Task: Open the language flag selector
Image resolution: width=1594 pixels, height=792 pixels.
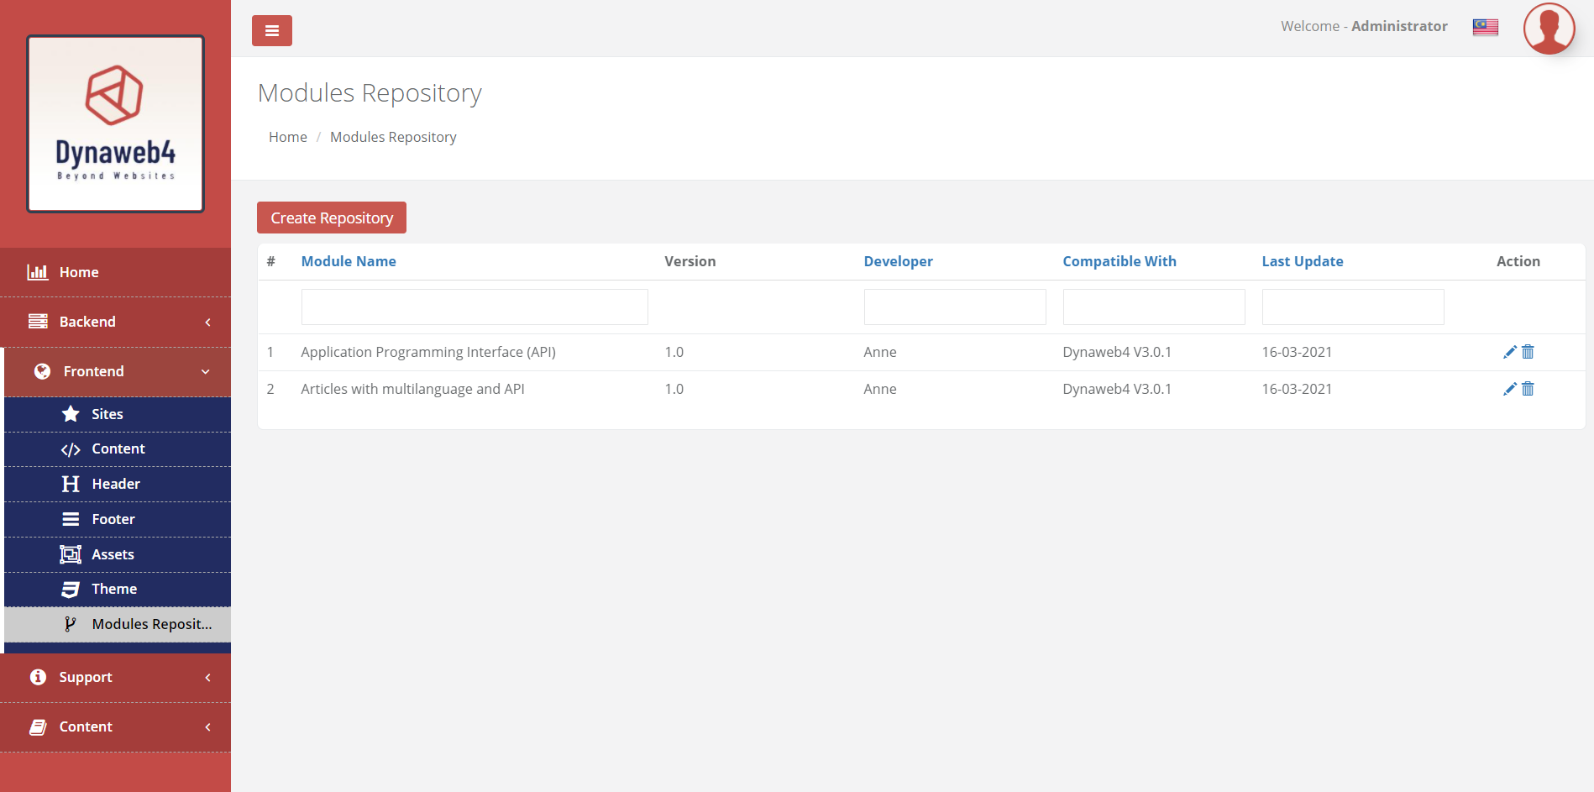Action: click(1485, 27)
